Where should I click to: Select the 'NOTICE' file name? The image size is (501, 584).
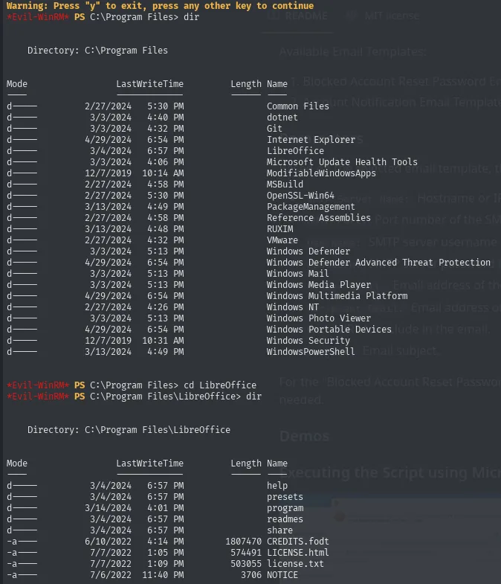point(282,575)
